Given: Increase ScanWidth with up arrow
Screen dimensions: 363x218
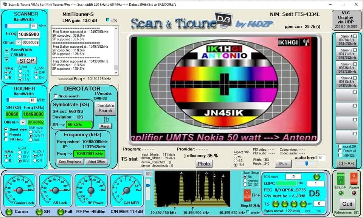Looking at the screenshot, I should coord(7,50).
